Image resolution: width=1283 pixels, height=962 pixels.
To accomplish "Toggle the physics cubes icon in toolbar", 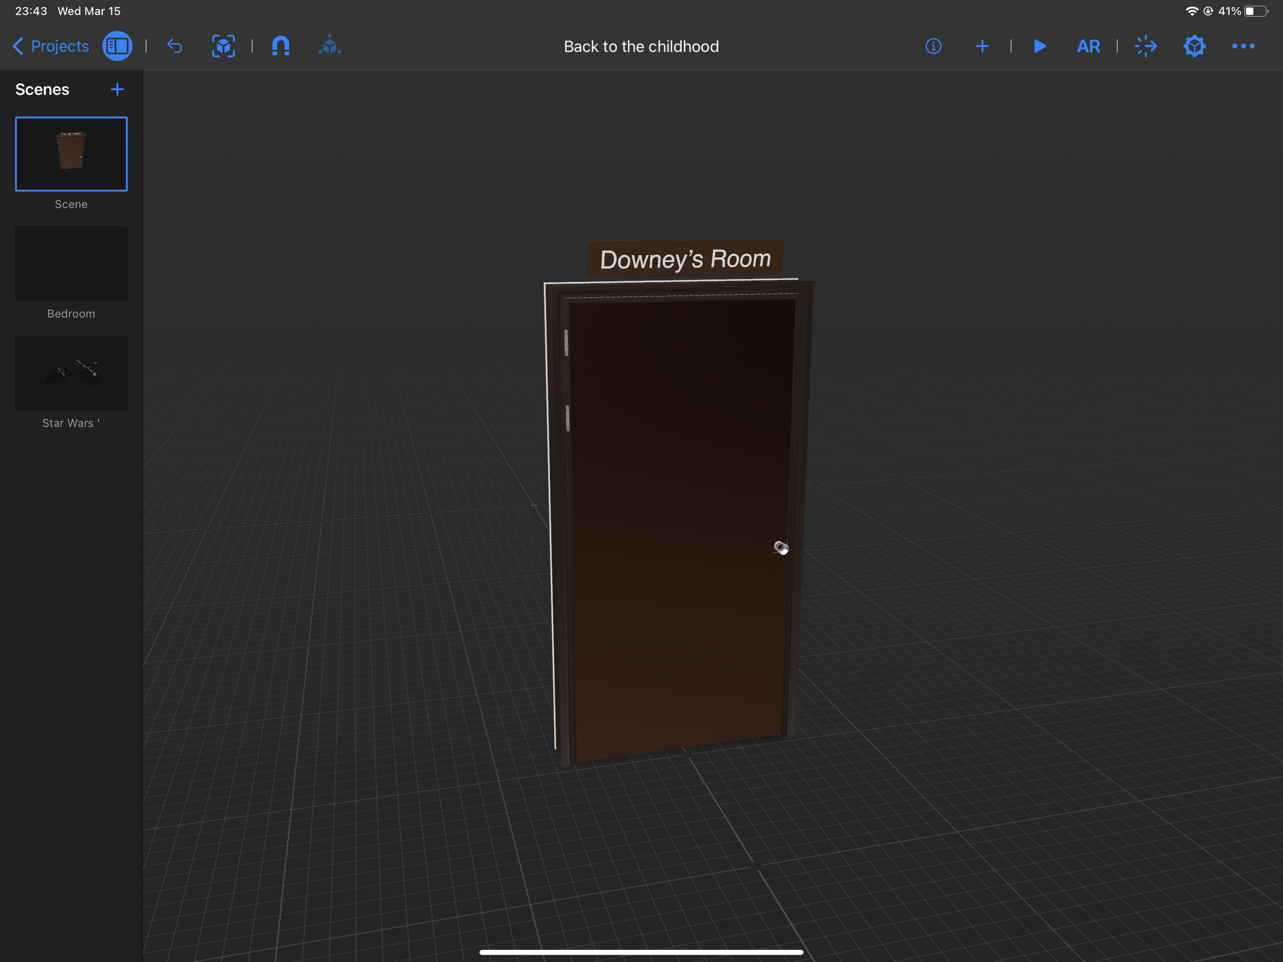I will [x=329, y=46].
